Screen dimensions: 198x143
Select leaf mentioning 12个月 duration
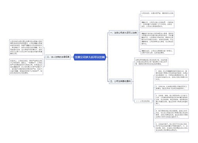(158, 24)
